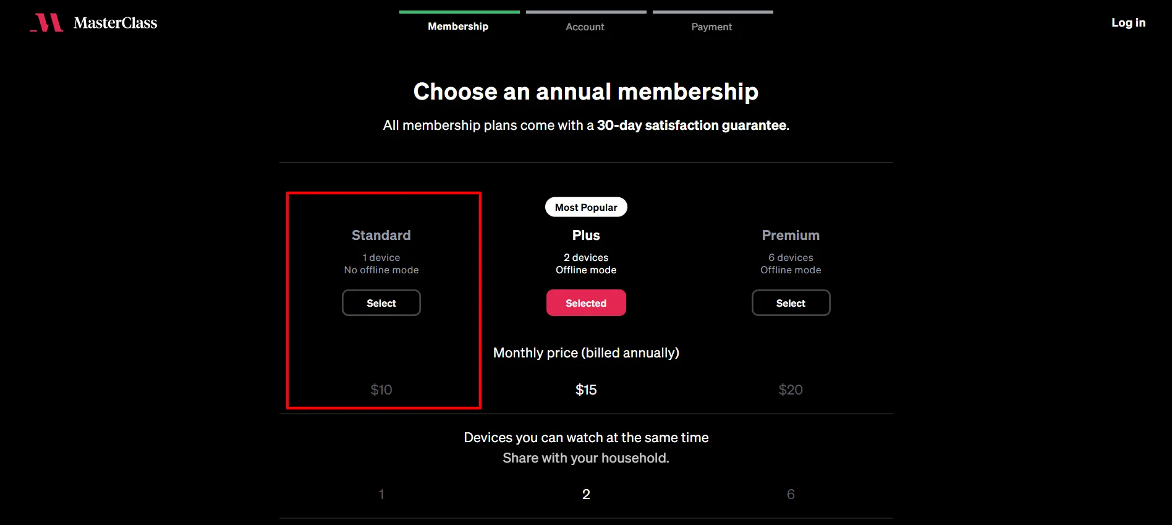Click the $20 Premium price
Image resolution: width=1172 pixels, height=525 pixels.
click(791, 390)
